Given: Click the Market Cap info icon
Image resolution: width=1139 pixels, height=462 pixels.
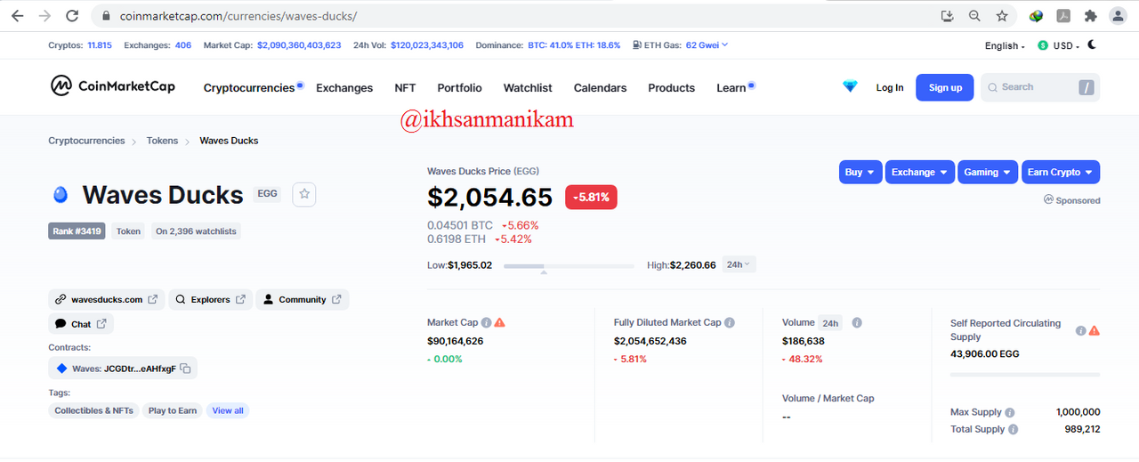Looking at the screenshot, I should (487, 323).
